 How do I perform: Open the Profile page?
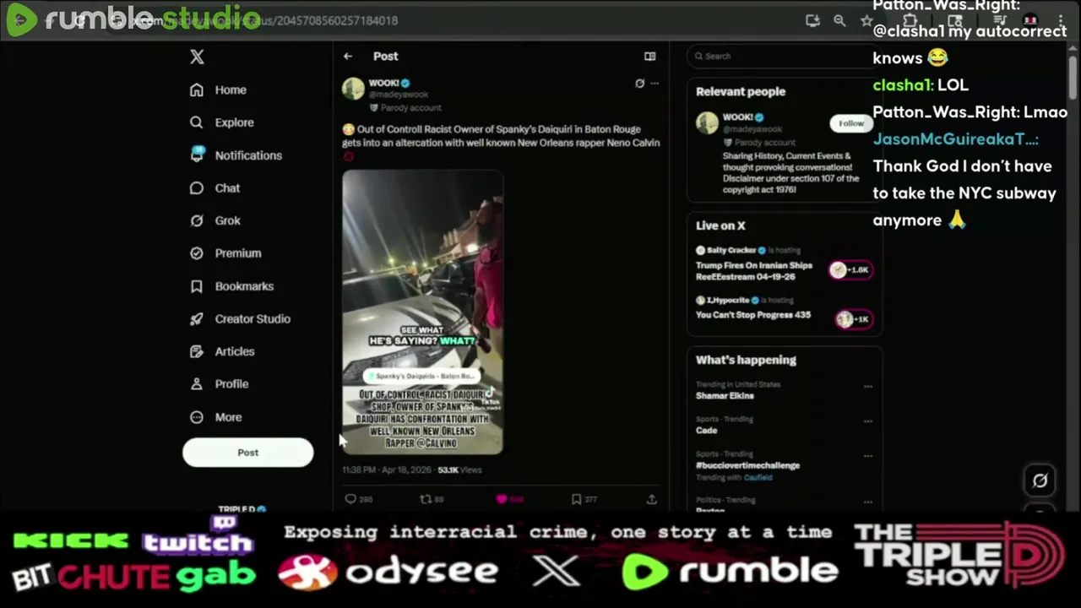[220, 384]
